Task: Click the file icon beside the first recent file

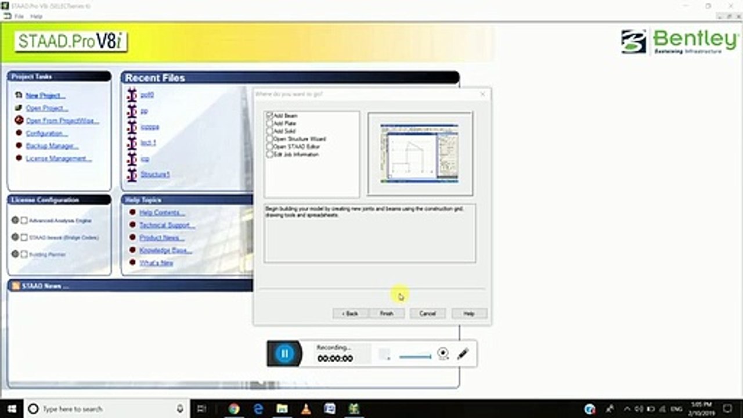Action: 132,95
